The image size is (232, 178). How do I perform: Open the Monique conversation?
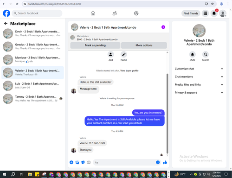coord(32,60)
